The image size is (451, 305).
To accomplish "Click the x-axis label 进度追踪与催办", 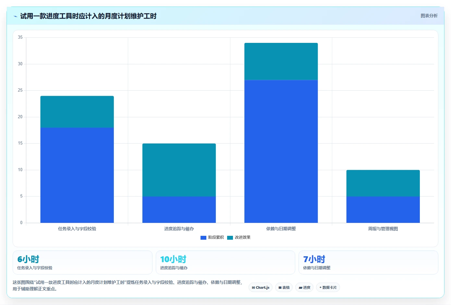I will click(x=179, y=229).
